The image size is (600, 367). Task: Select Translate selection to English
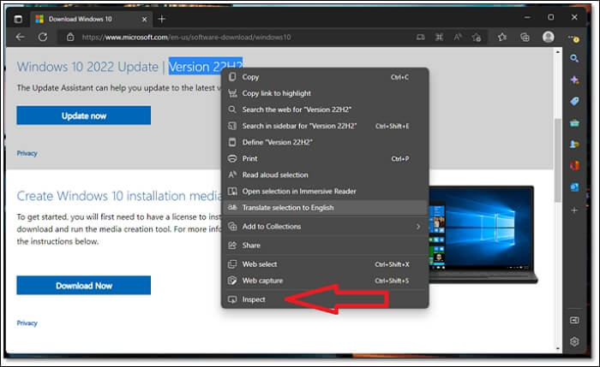[287, 207]
